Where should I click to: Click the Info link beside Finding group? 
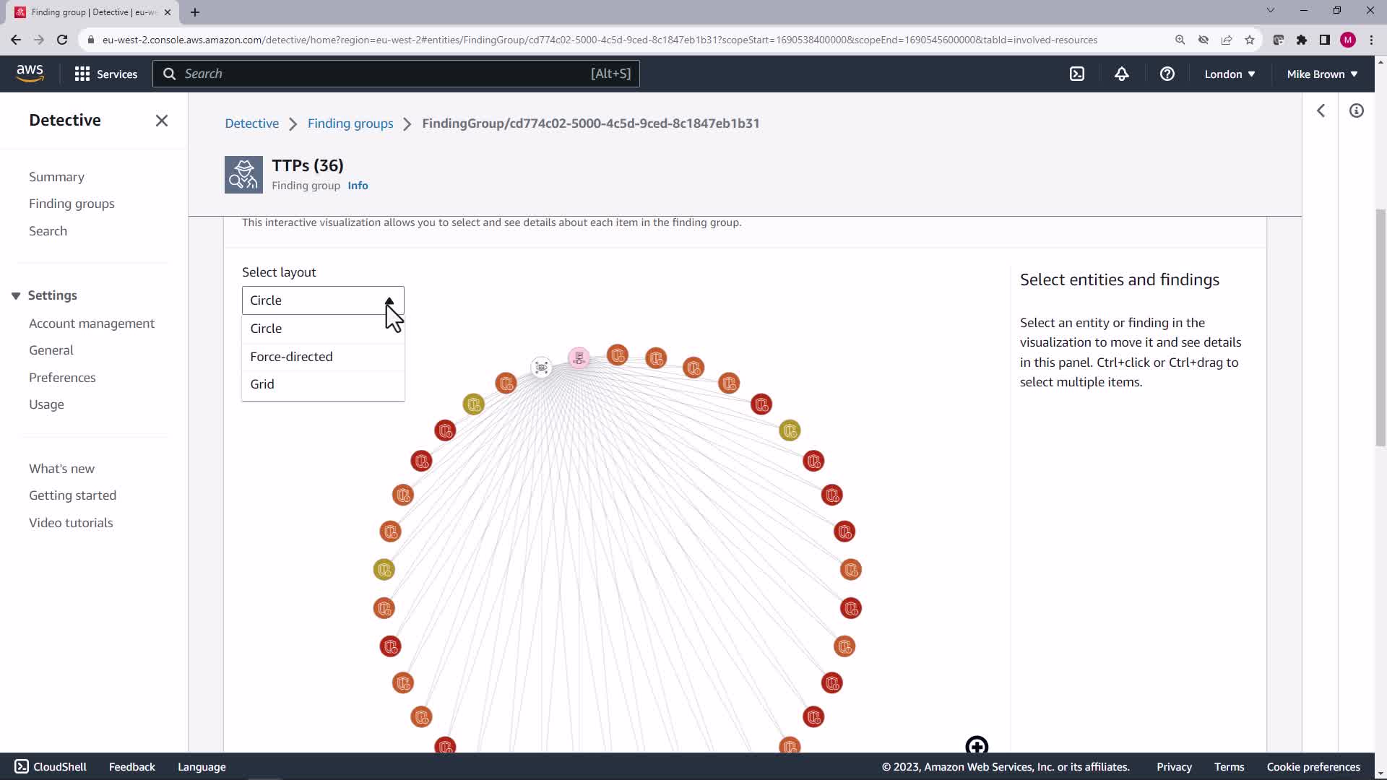click(x=358, y=186)
